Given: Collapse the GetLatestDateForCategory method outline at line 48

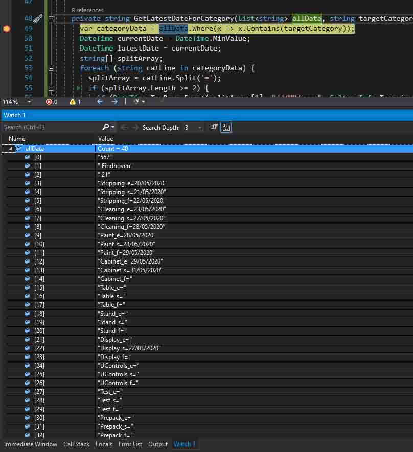Looking at the screenshot, I should click(51, 19).
